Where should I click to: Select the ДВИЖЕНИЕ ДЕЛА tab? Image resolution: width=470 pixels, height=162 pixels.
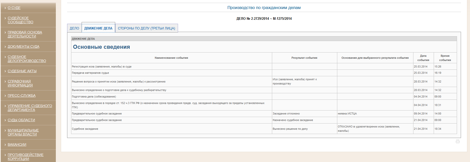[98, 28]
